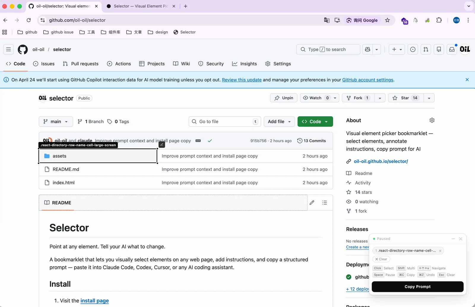The width and height of the screenshot is (475, 307).
Task: Expand the browser tab search chevron
Action: point(469,6)
